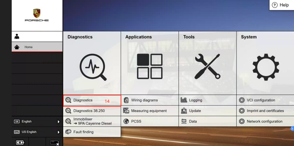Click the Tools column heading
This screenshot has width=294, height=146.
189,37
